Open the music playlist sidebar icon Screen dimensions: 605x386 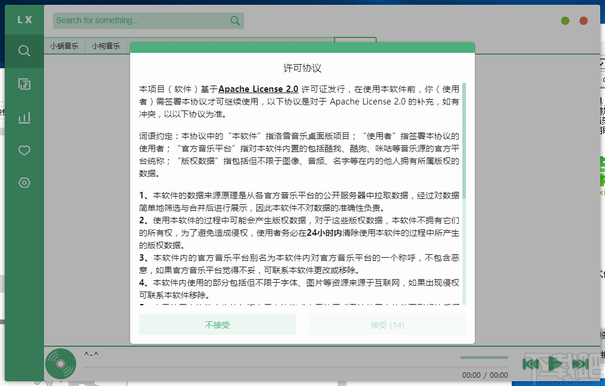(24, 84)
